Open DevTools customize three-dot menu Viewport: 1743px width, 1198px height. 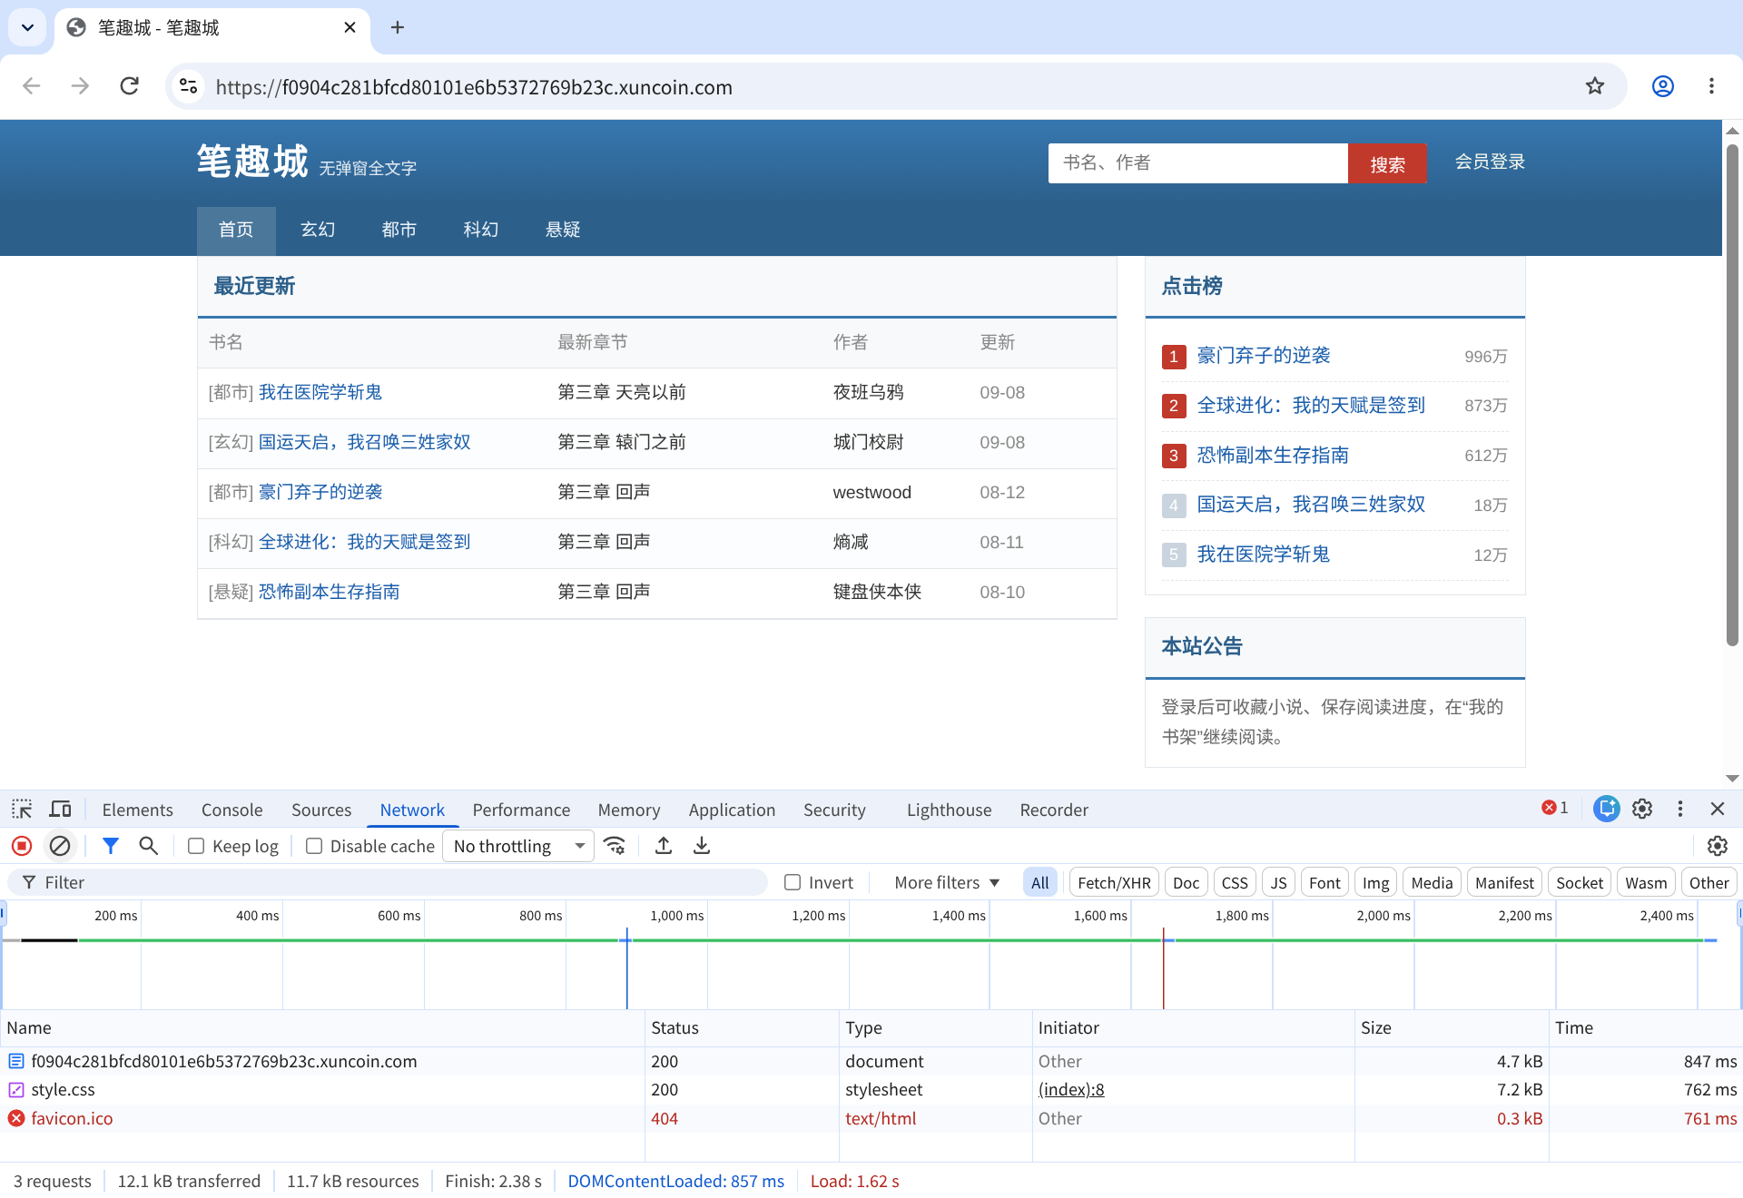pyautogui.click(x=1680, y=809)
